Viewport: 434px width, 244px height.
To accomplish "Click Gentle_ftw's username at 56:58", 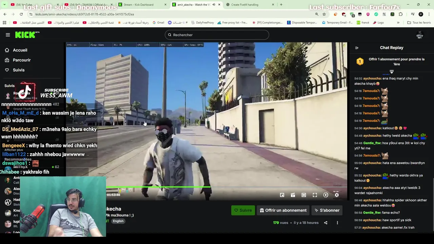I will [372, 213].
